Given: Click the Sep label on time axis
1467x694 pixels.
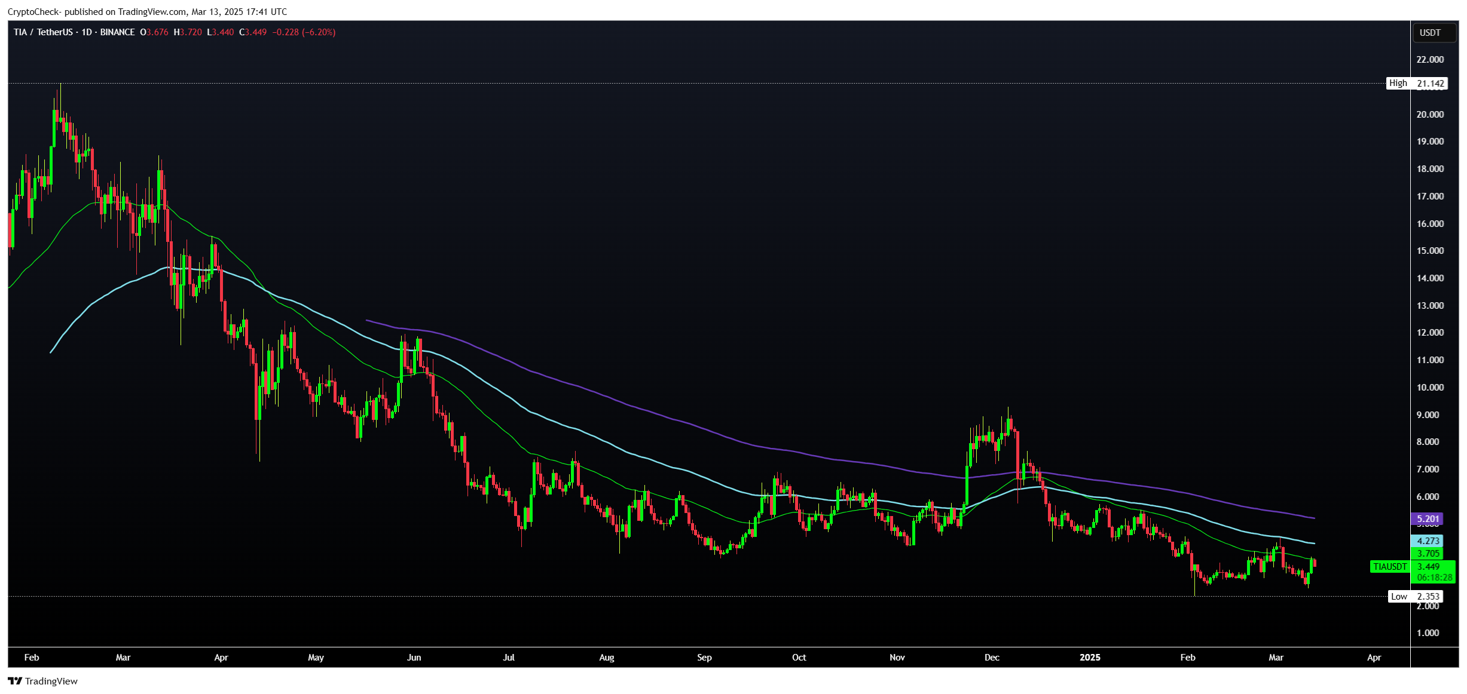Looking at the screenshot, I should (x=704, y=657).
